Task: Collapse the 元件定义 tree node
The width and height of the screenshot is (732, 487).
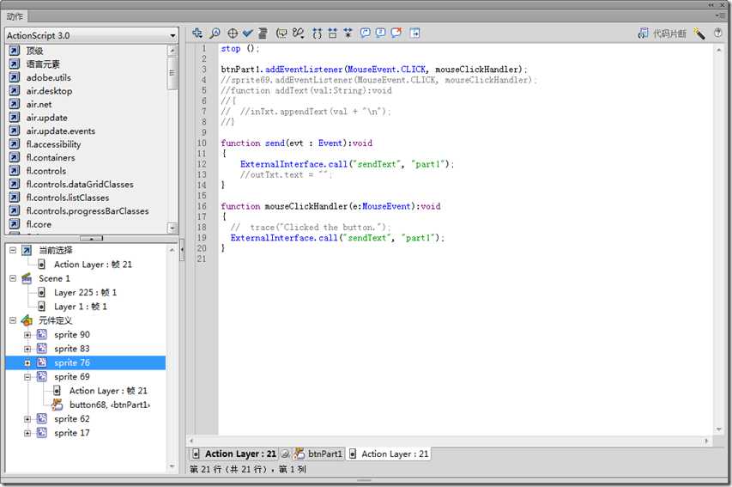Action: tap(13, 320)
